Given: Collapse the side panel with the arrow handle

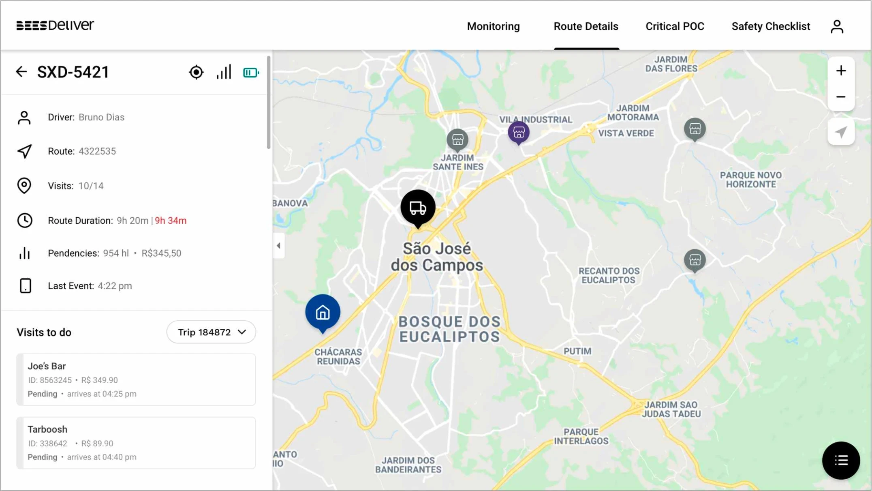Looking at the screenshot, I should 278,246.
